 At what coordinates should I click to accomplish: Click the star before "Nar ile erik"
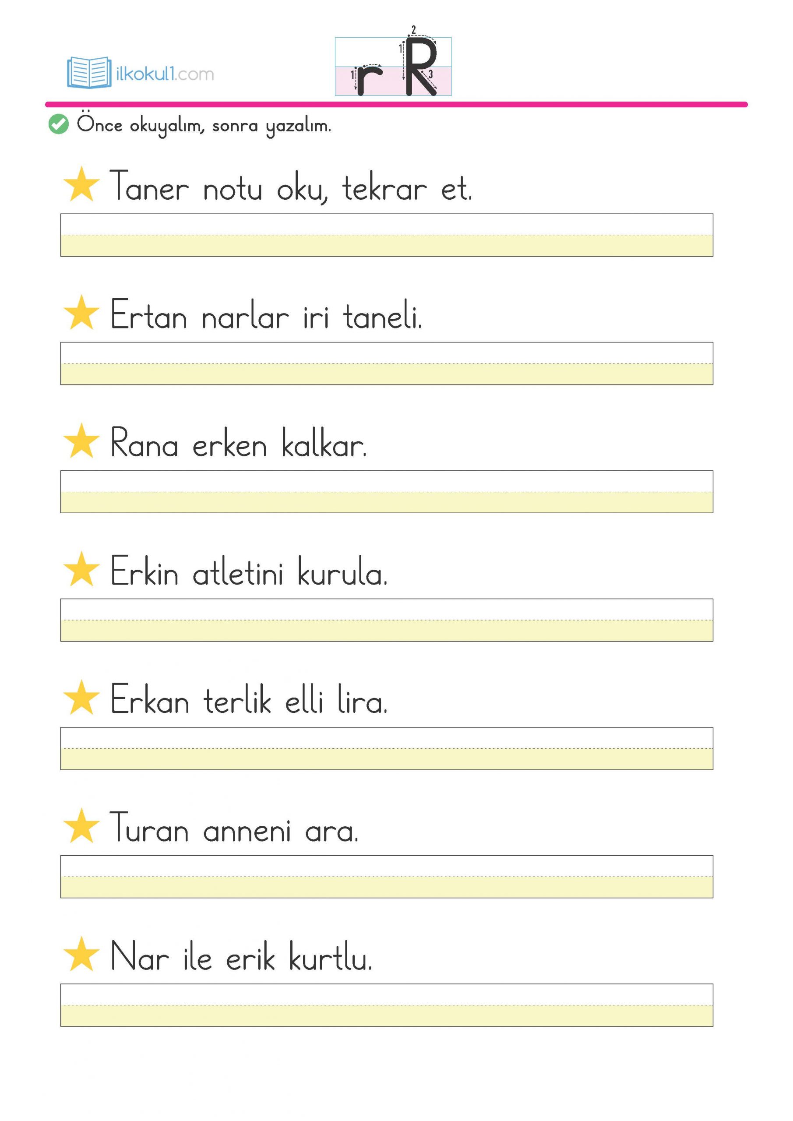(x=81, y=955)
